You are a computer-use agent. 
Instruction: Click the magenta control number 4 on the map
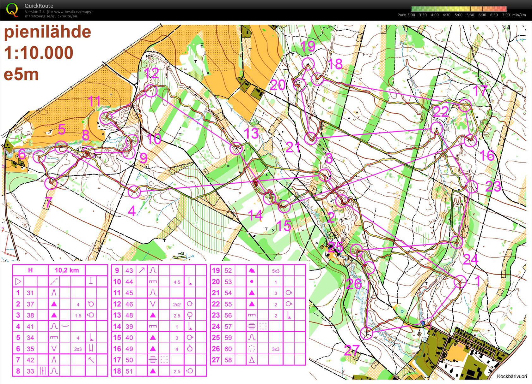[x=132, y=211]
